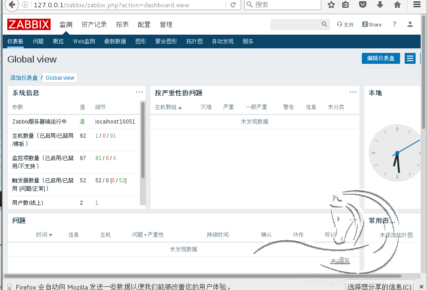This screenshot has width=427, height=290.
Task: Reload the page with refresh icon
Action: click(x=233, y=5)
